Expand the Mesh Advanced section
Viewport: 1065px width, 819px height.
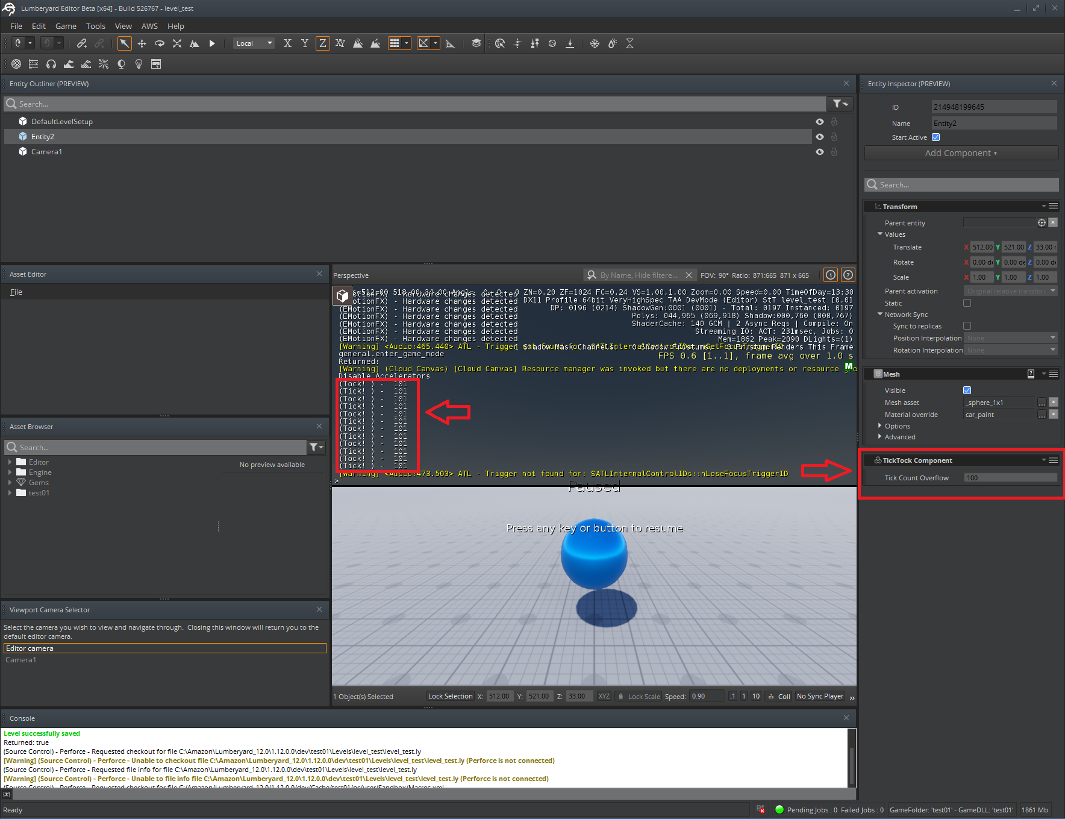pyautogui.click(x=880, y=436)
